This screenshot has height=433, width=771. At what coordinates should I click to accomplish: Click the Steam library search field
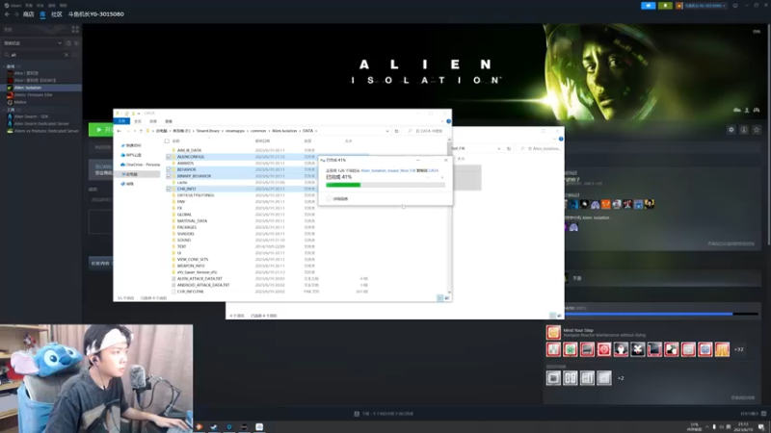[x=37, y=55]
